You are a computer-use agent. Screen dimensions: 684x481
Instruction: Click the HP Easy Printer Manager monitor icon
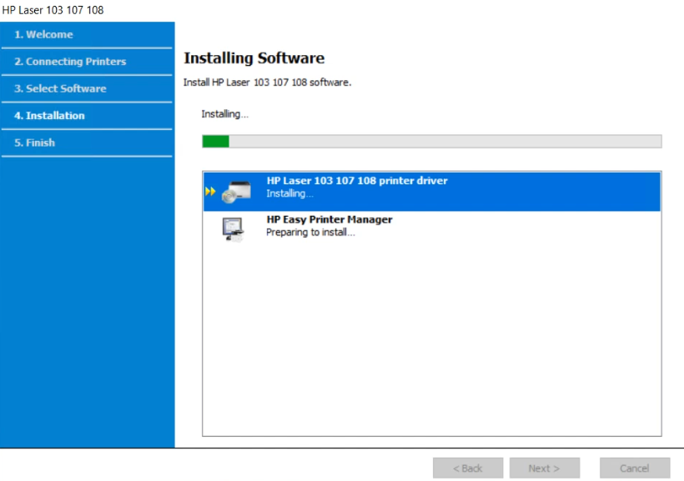click(x=233, y=228)
